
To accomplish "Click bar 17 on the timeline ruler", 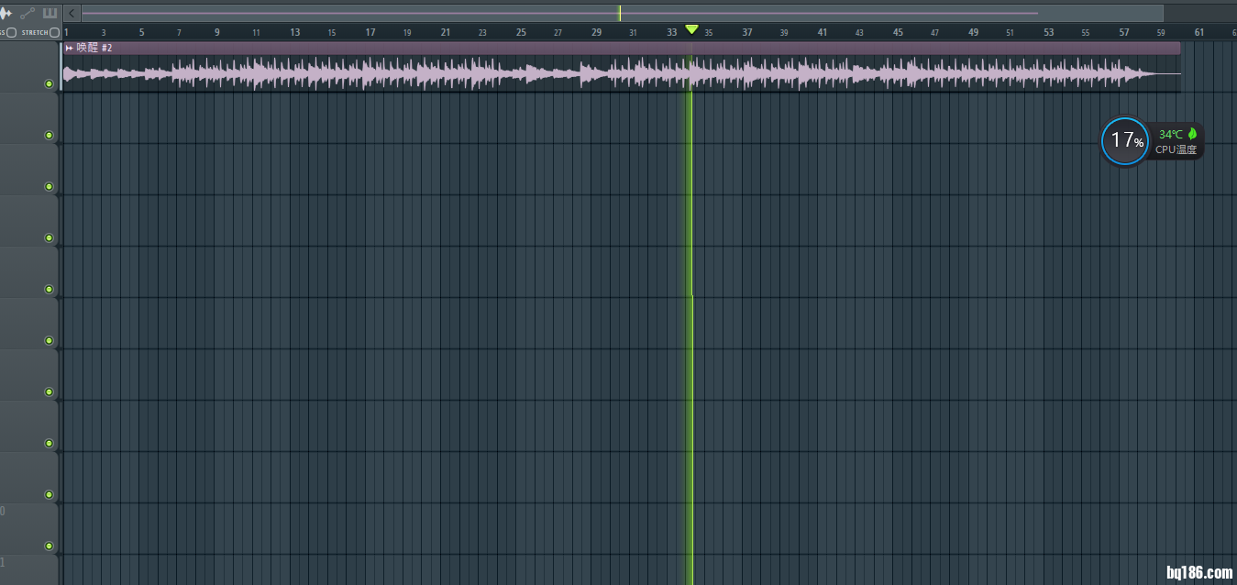I will (x=370, y=32).
